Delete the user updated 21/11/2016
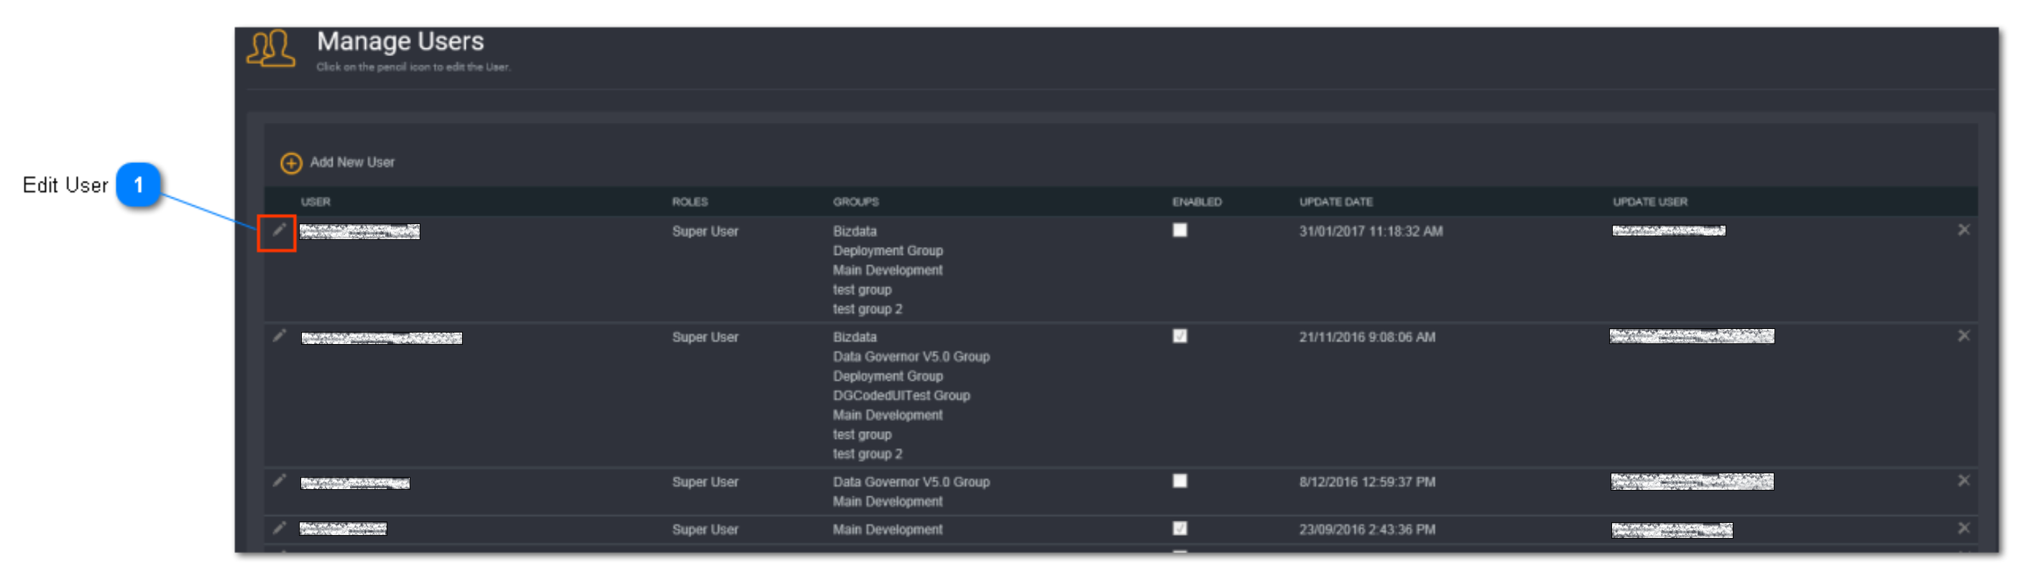 pyautogui.click(x=1963, y=335)
